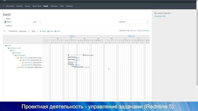Open the September month dropdown

click(x=24, y=31)
